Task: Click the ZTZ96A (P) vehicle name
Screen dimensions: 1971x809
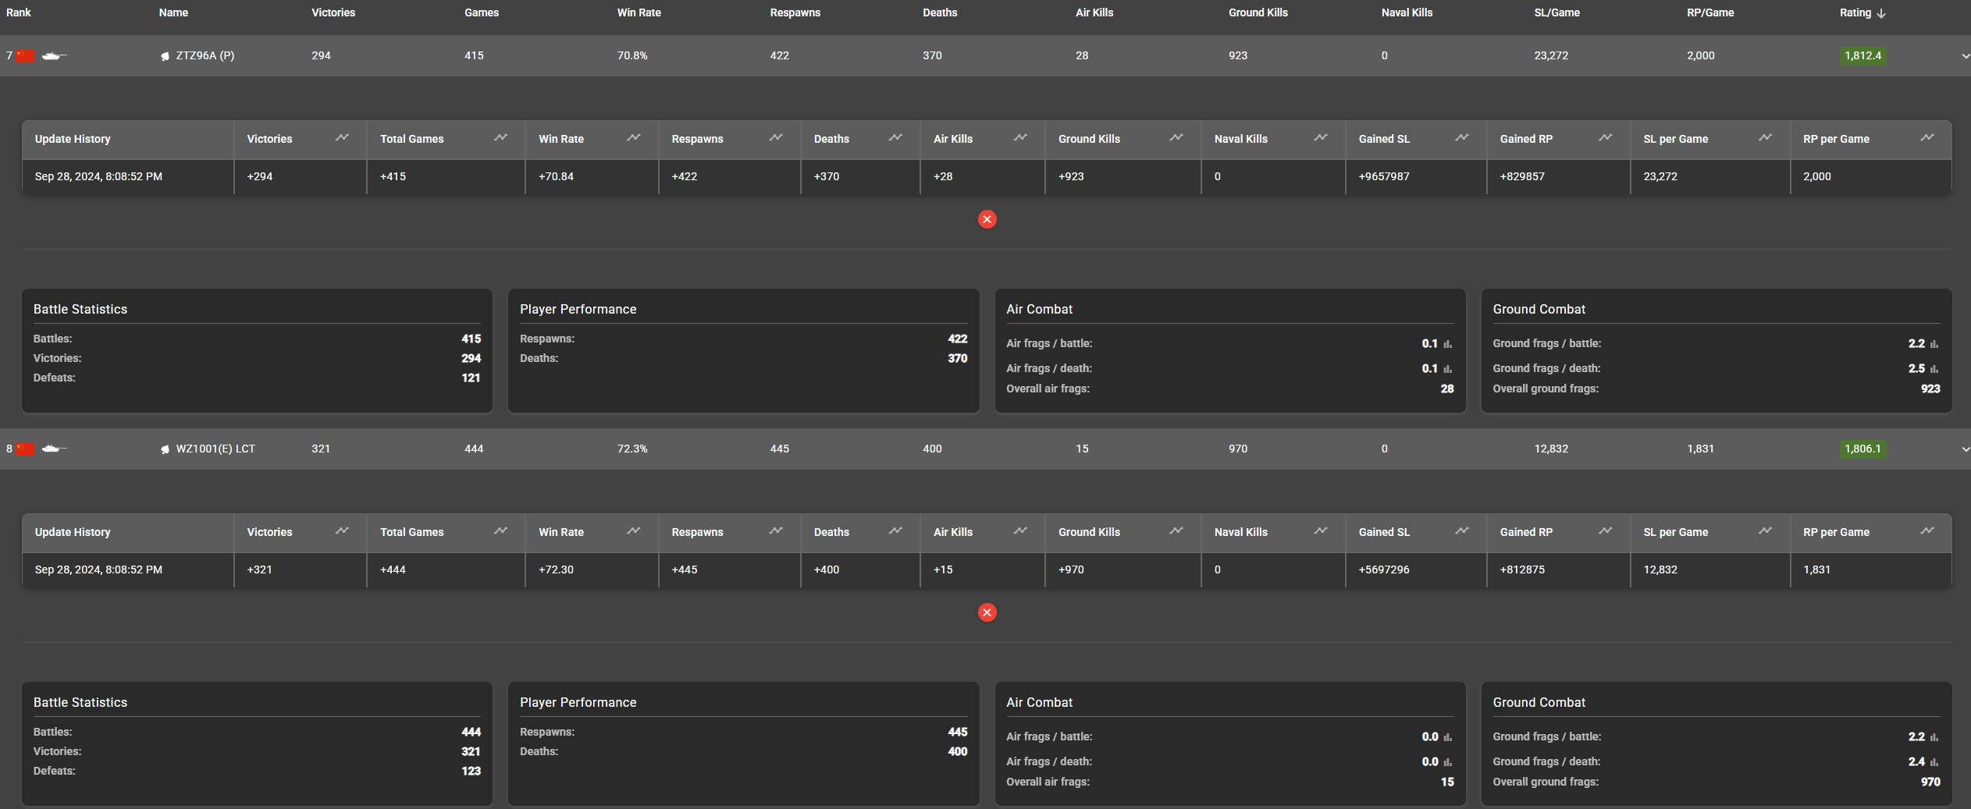Action: click(205, 55)
